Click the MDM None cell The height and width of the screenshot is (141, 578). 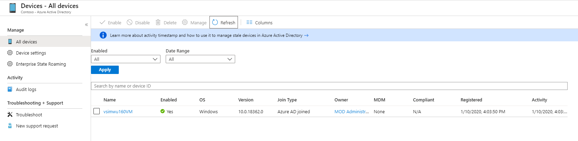(379, 111)
